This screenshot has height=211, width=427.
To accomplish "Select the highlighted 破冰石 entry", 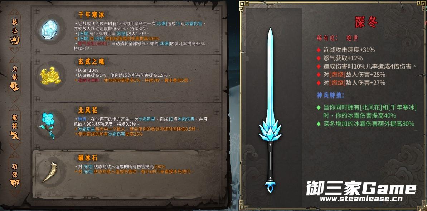I will click(130, 174).
